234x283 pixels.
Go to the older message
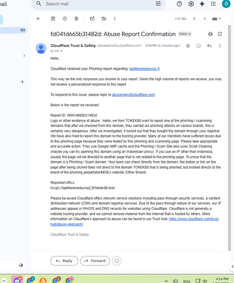205,19
